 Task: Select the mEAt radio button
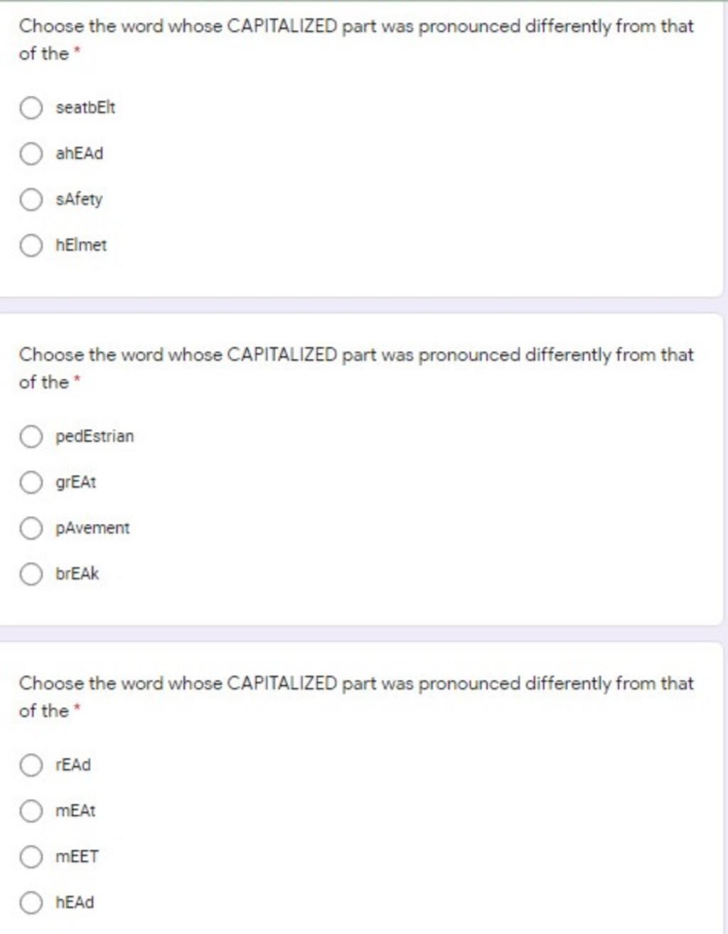coord(31,811)
